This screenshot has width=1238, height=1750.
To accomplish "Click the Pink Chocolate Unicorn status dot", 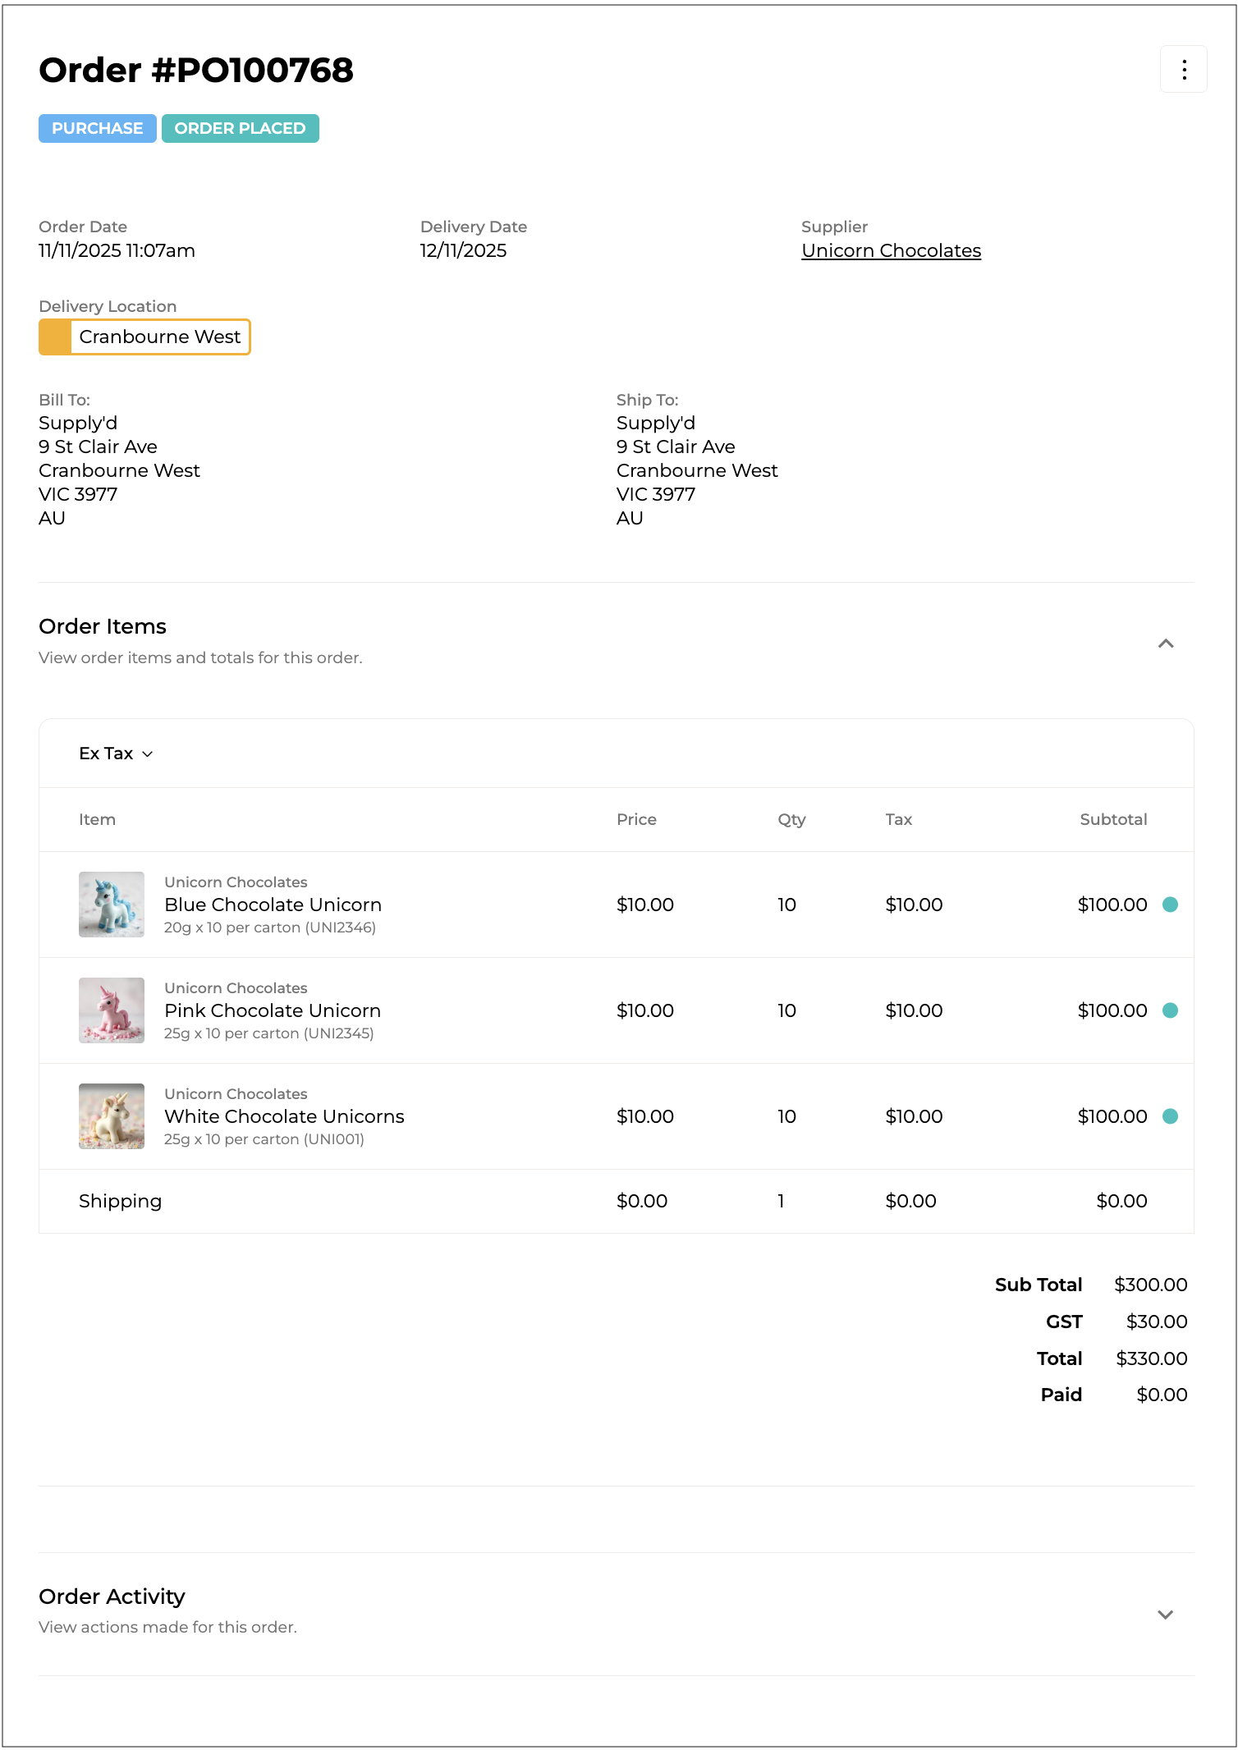I will coord(1170,1010).
